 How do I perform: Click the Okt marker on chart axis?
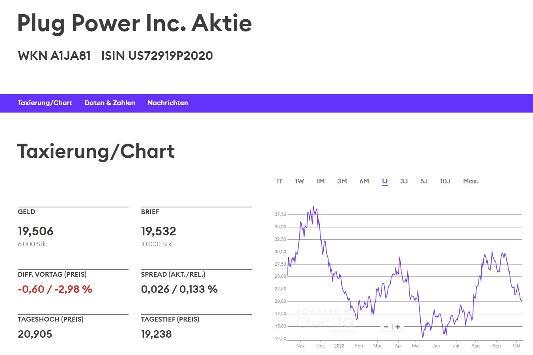tap(516, 346)
